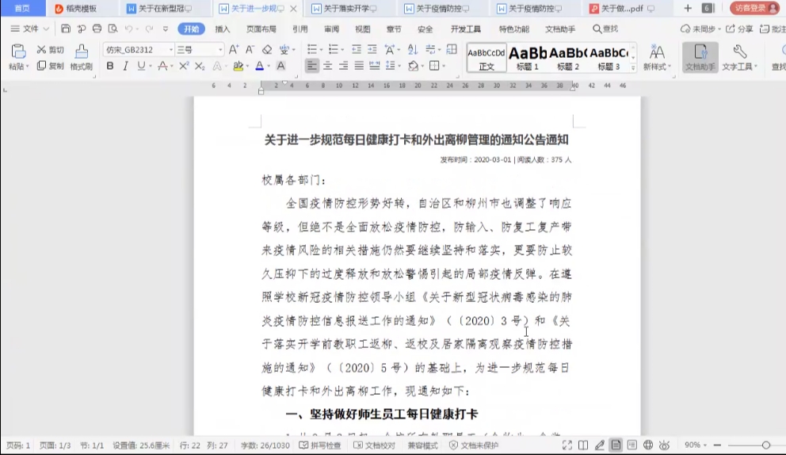Click the 访客登录 login button
Image resolution: width=786 pixels, height=455 pixels.
pyautogui.click(x=754, y=8)
